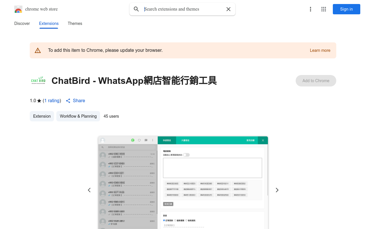The width and height of the screenshot is (366, 229).
Task: Click the Workflow & Planning category chip
Action: (x=78, y=116)
